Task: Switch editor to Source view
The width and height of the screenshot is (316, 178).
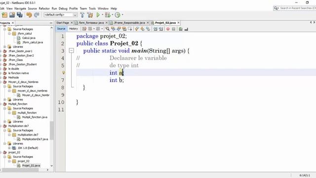Action: tap(61, 29)
